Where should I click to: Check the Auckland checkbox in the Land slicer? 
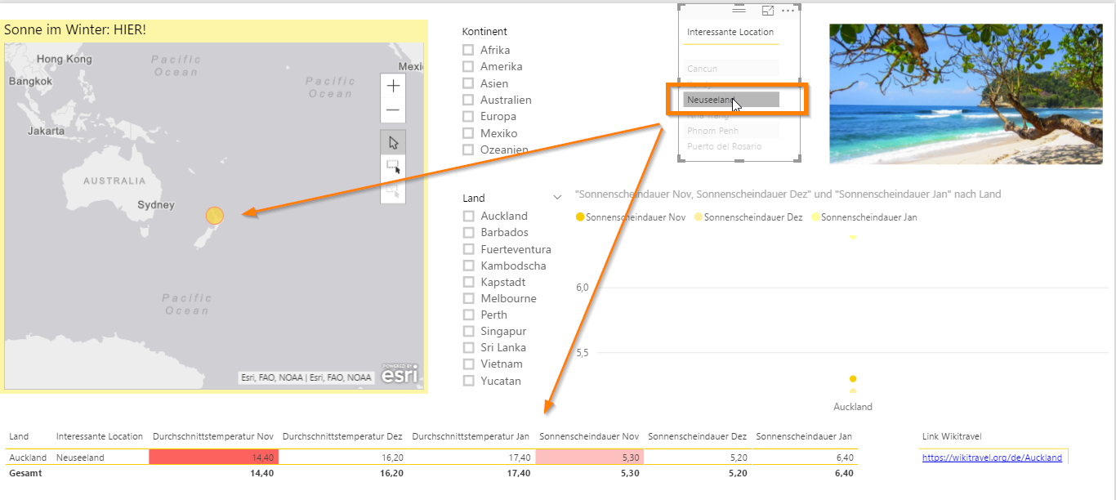point(469,216)
